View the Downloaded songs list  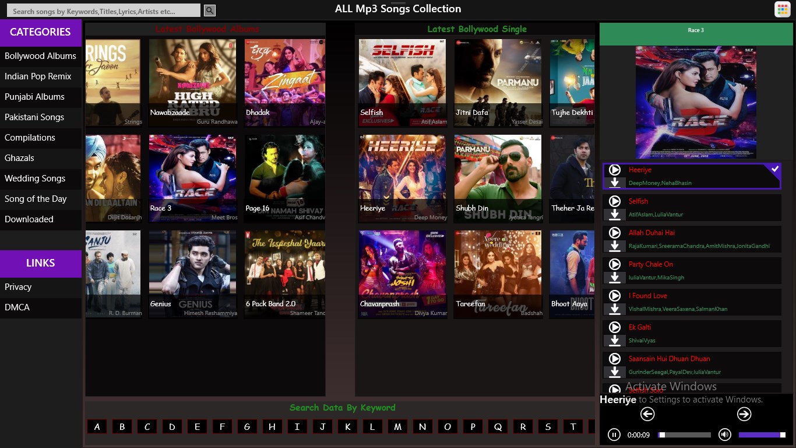pos(41,219)
